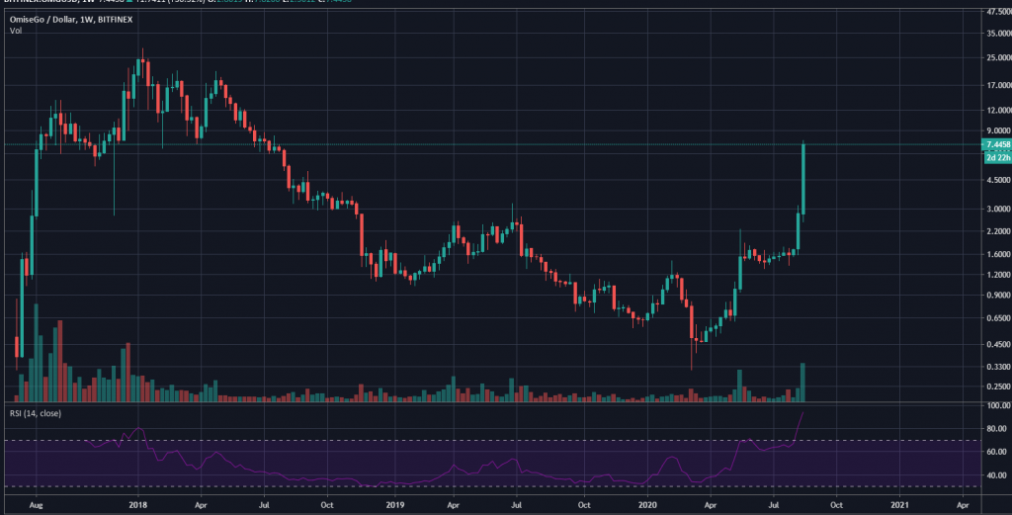This screenshot has height=515, width=1012.
Task: Select the latest tall green weekly candle
Action: [804, 178]
